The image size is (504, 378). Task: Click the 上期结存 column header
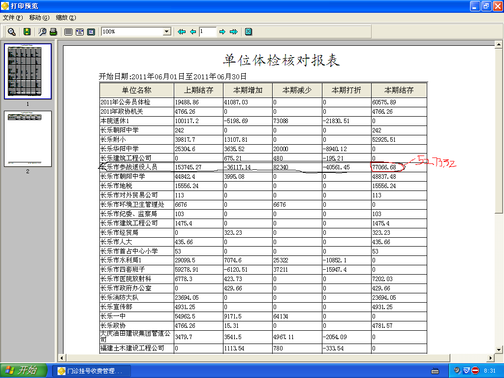point(199,91)
